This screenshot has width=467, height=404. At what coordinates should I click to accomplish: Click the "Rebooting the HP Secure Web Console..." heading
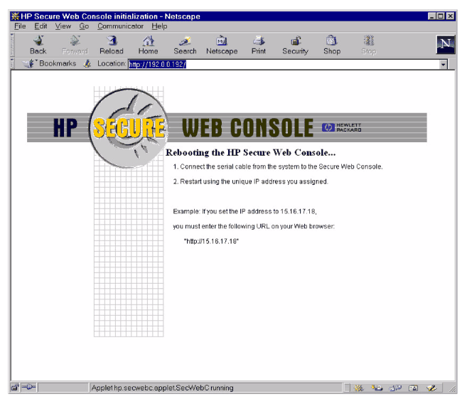pyautogui.click(x=250, y=153)
